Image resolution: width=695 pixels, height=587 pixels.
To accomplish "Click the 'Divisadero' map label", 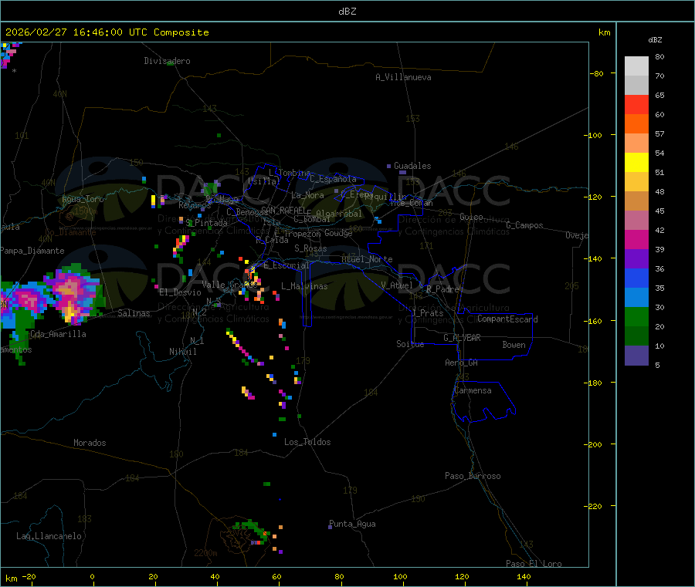I will tap(167, 61).
